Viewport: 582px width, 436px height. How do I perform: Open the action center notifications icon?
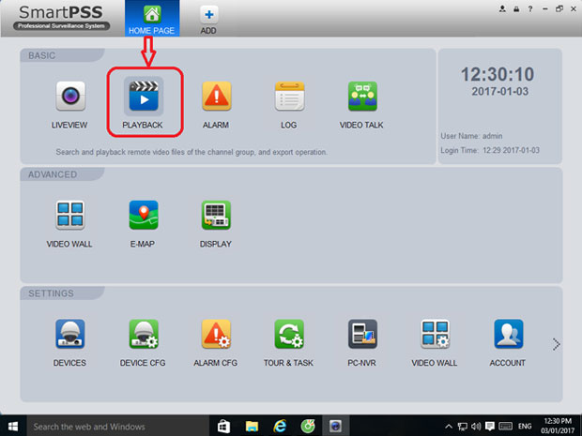coord(490,426)
